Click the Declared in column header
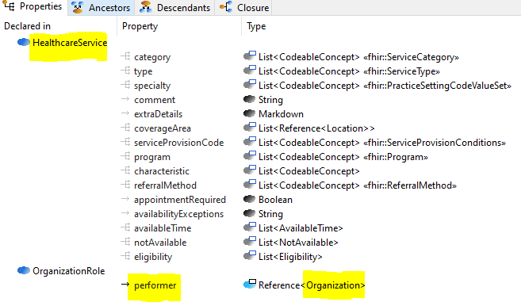The height and width of the screenshot is (302, 521). 27,26
